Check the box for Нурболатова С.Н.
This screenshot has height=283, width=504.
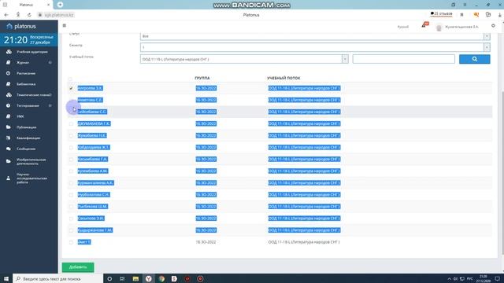click(71, 195)
